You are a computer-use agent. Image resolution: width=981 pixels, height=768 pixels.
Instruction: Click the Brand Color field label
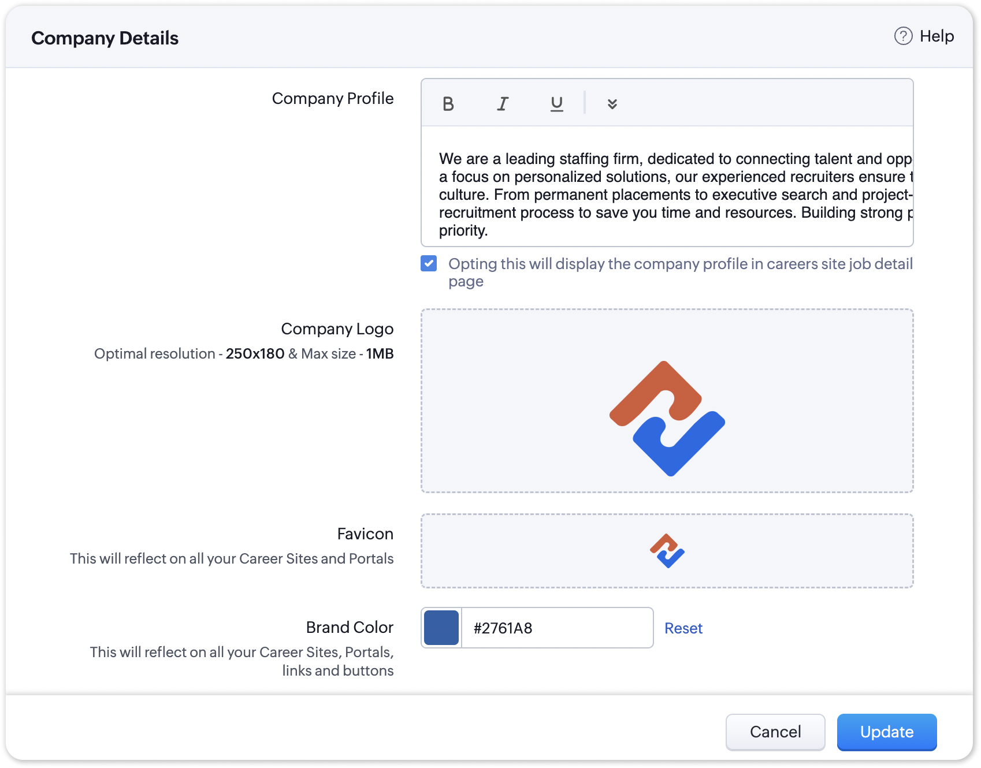pyautogui.click(x=350, y=628)
